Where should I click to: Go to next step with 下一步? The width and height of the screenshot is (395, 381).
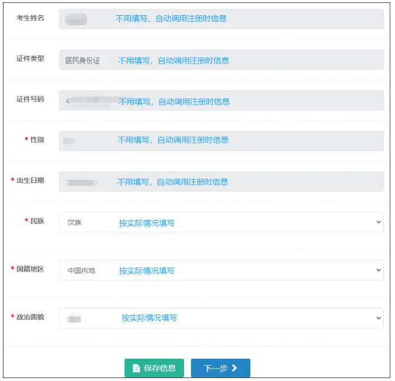pos(220,368)
